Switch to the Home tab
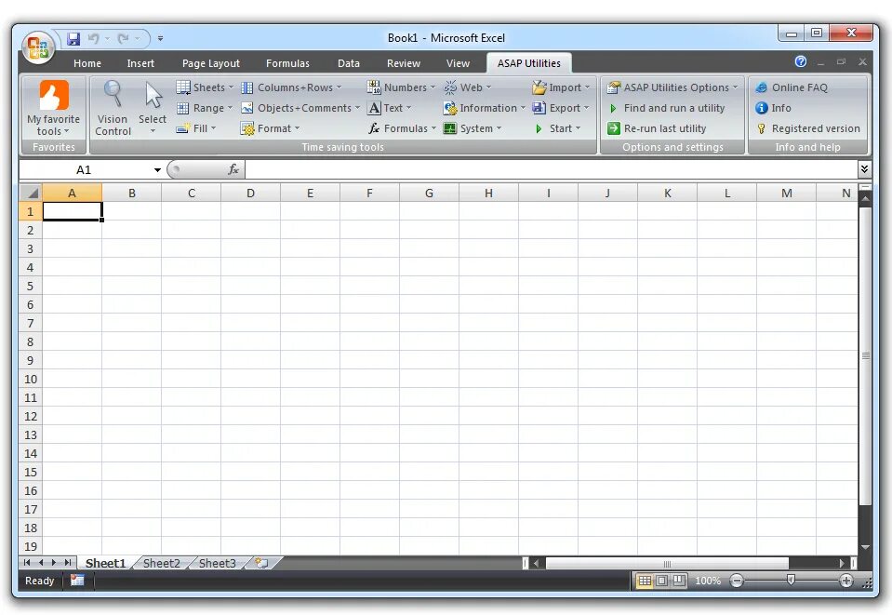This screenshot has width=892, height=615. [87, 63]
